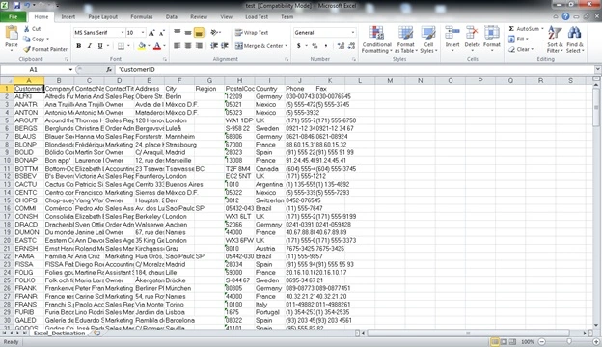Click the cell containing ALFKI
Screen dimensions: 602x347
coord(29,96)
